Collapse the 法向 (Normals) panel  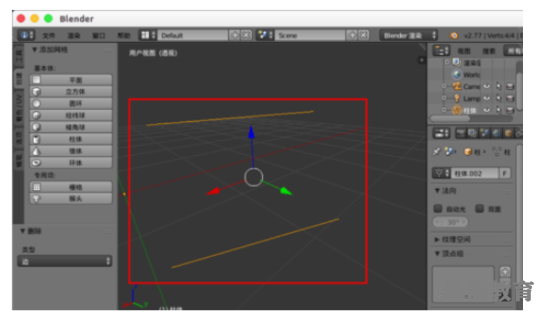tap(437, 190)
